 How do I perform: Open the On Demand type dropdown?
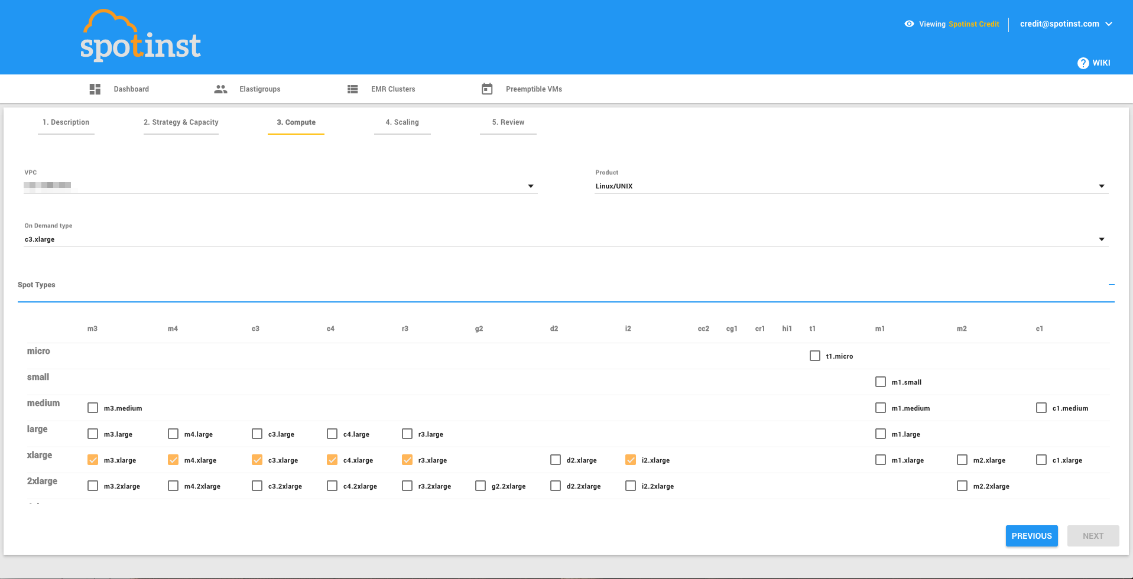click(x=1101, y=239)
